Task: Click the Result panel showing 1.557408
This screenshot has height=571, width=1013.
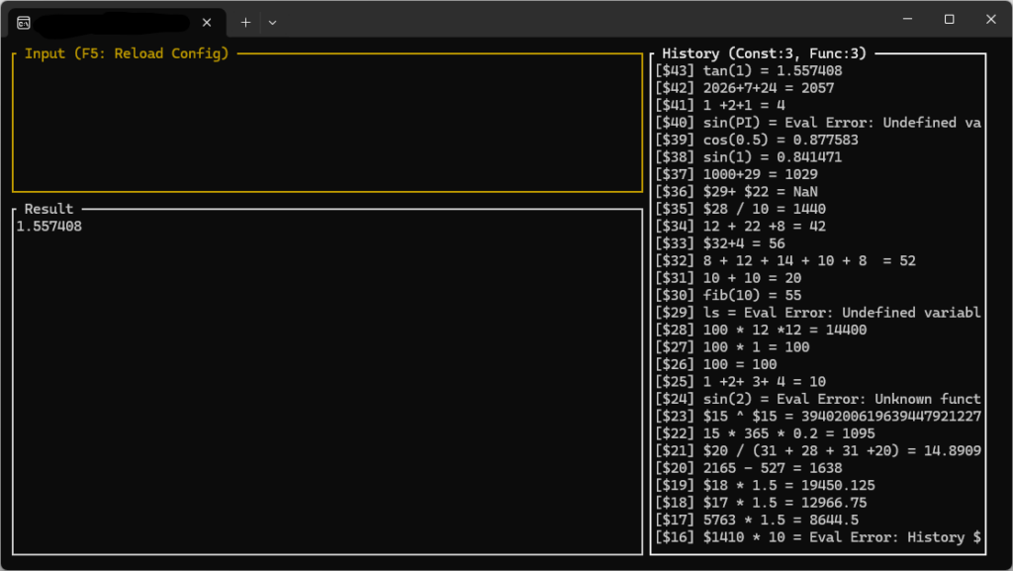Action: pos(327,381)
